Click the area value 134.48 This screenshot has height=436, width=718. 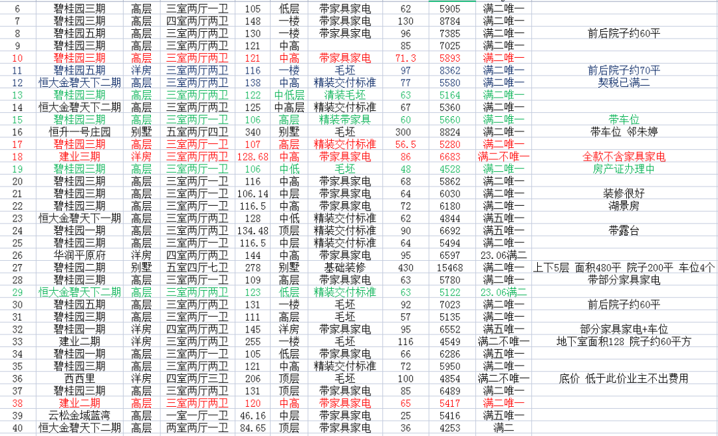pyautogui.click(x=253, y=231)
